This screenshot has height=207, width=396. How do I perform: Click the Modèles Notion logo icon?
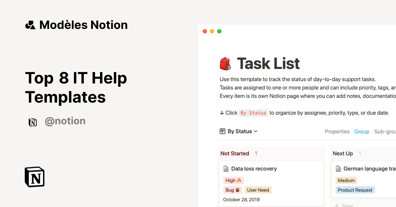point(30,24)
